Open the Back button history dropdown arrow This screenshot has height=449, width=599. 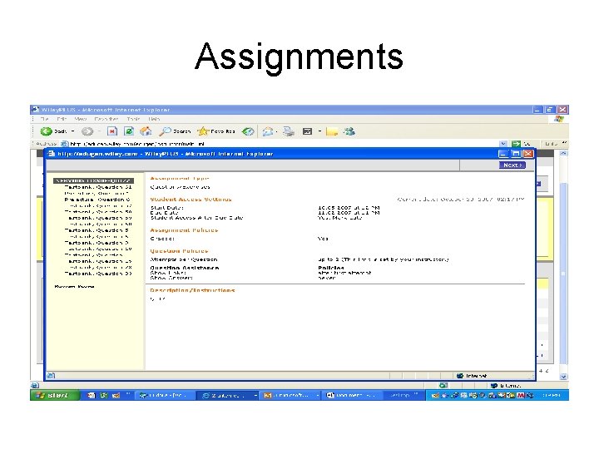pyautogui.click(x=72, y=131)
